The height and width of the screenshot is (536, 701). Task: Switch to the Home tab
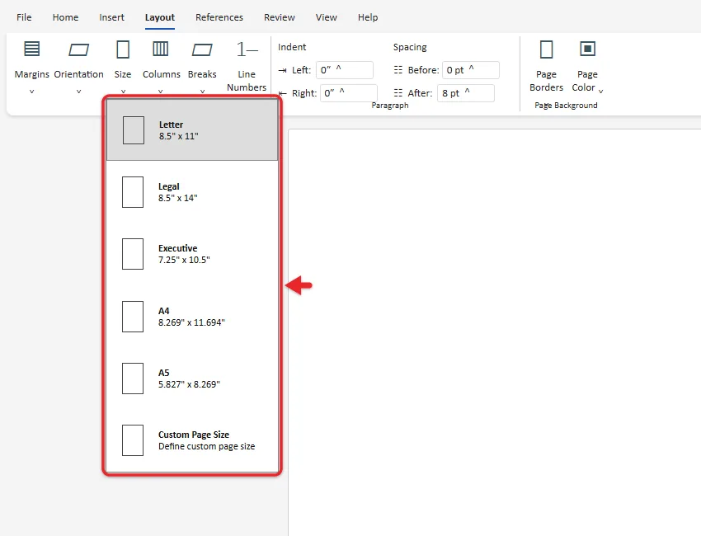(65, 17)
